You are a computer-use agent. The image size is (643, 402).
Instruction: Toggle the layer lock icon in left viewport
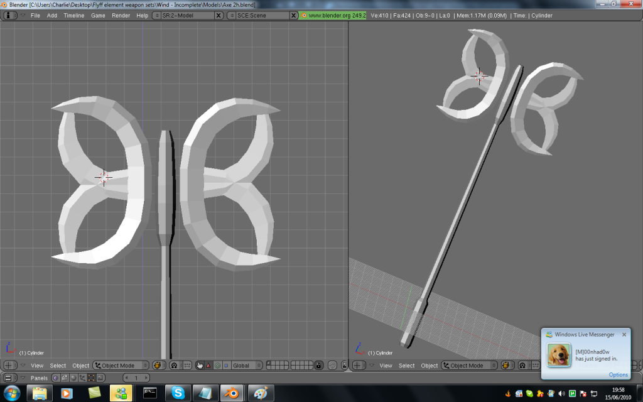point(319,366)
